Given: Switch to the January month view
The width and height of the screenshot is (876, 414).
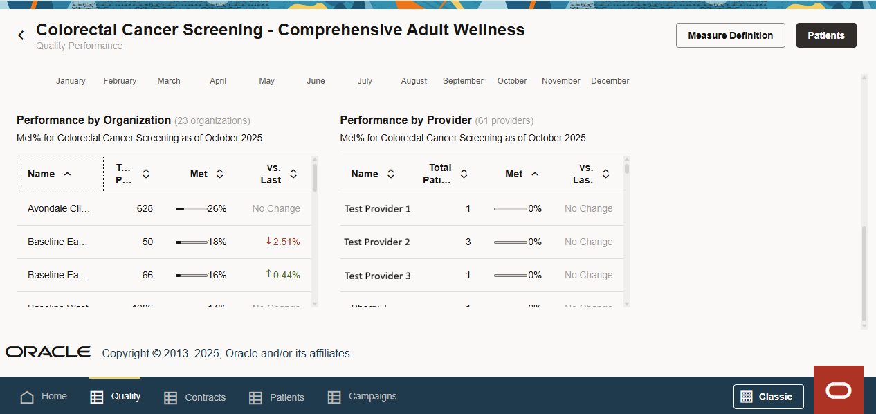Looking at the screenshot, I should [71, 81].
